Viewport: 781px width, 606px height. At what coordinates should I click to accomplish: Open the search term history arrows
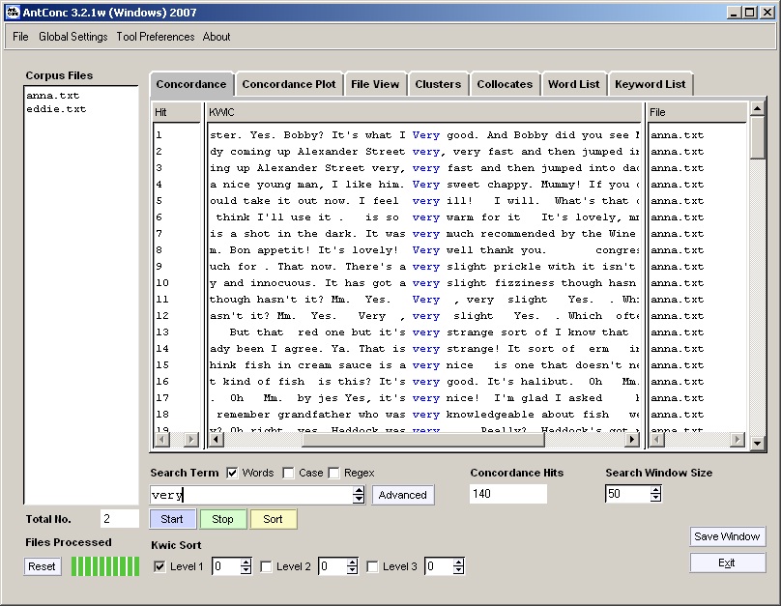tap(359, 495)
